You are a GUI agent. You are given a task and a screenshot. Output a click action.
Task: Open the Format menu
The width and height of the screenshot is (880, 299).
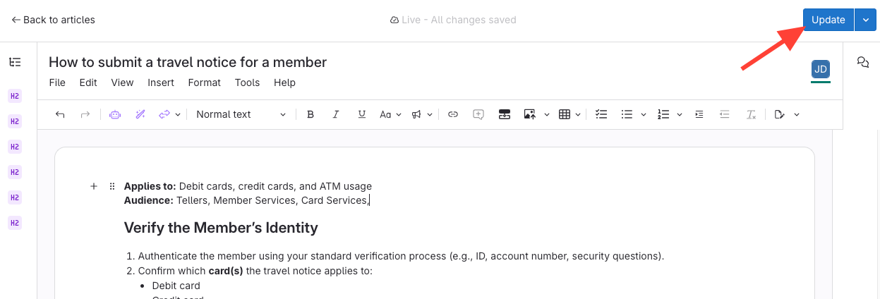204,83
